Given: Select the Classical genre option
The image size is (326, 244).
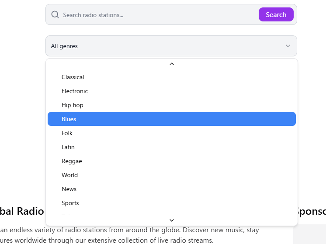Looking at the screenshot, I should (x=172, y=77).
